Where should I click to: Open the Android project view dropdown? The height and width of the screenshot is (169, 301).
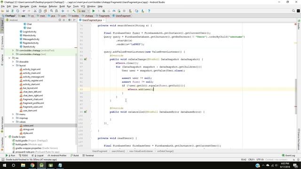coord(22,20)
